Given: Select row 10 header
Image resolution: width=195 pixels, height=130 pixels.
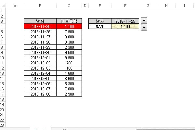Looking at the screenshot, I should (x=3, y=58).
